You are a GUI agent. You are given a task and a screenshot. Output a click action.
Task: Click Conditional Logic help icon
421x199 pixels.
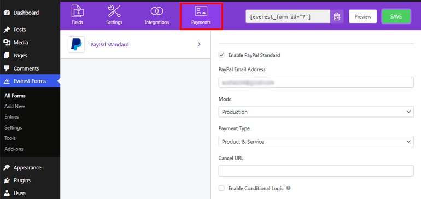pos(288,188)
